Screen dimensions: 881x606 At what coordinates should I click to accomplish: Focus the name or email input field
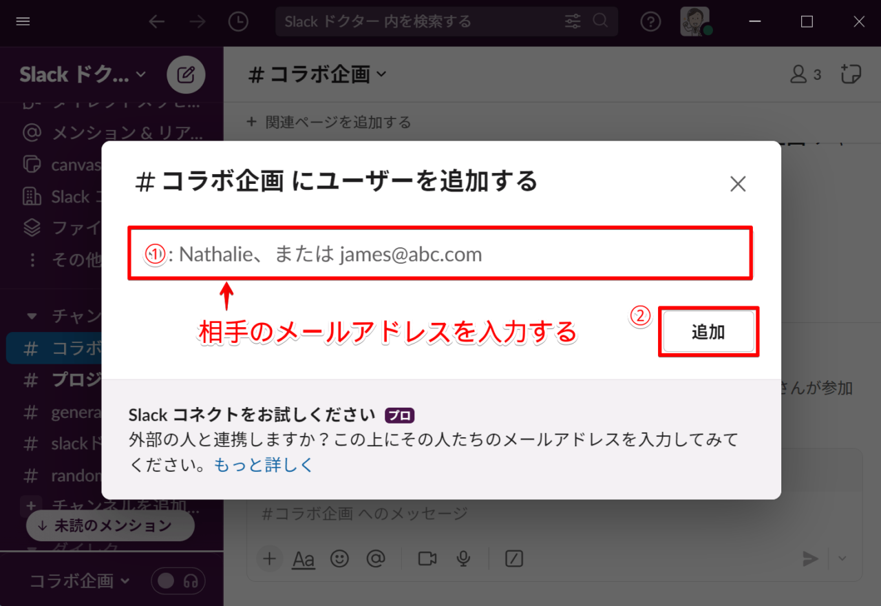[x=440, y=253]
